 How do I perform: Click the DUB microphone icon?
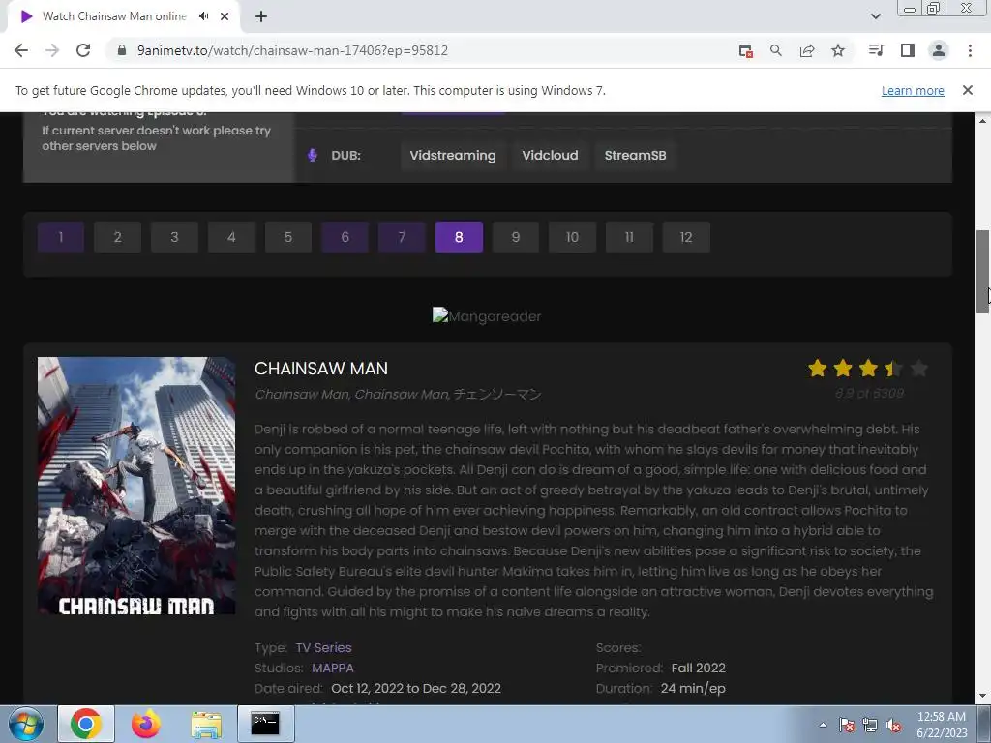coord(313,156)
